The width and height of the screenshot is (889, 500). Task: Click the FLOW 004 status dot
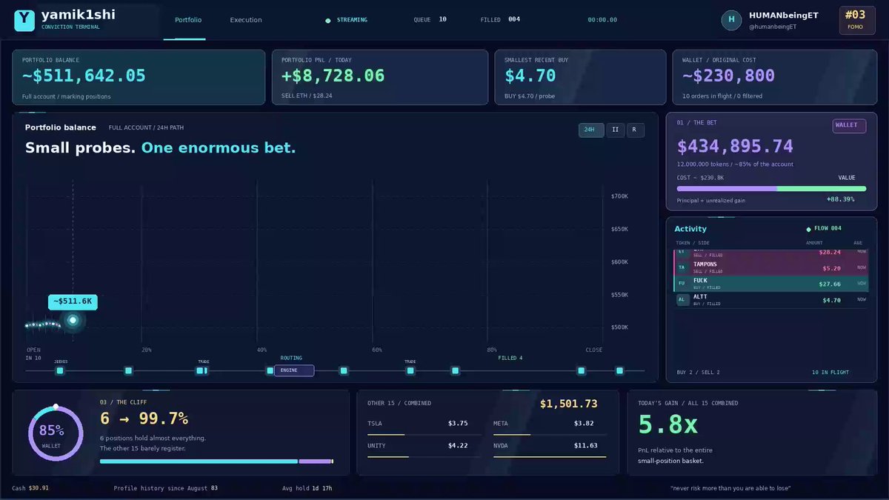point(808,230)
